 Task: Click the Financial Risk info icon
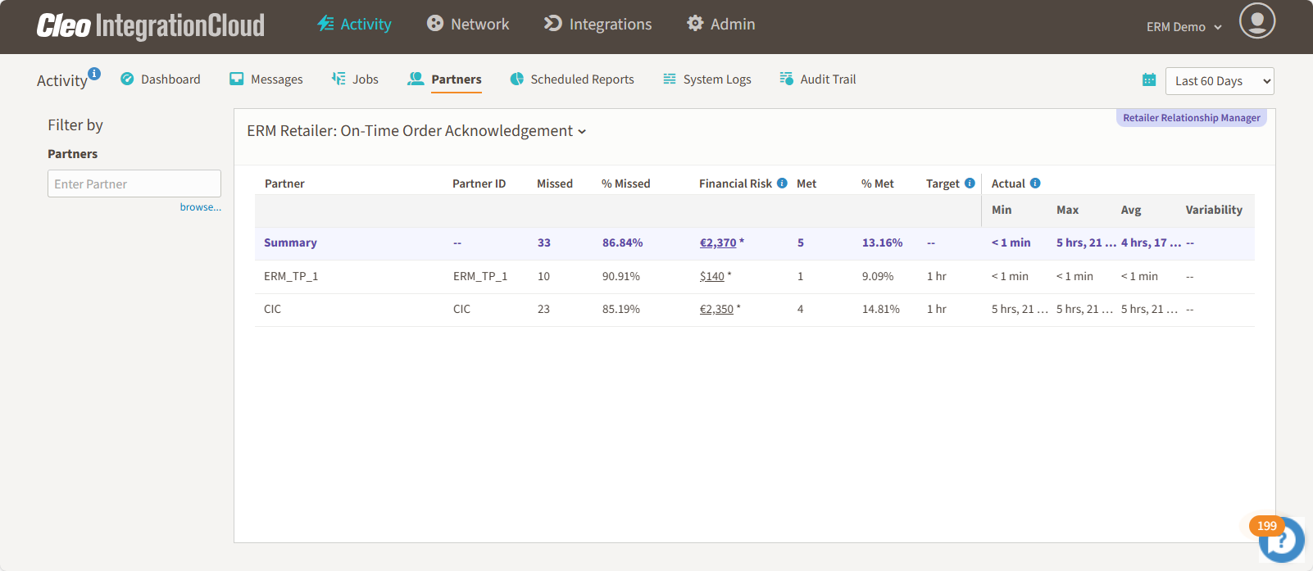[782, 184]
